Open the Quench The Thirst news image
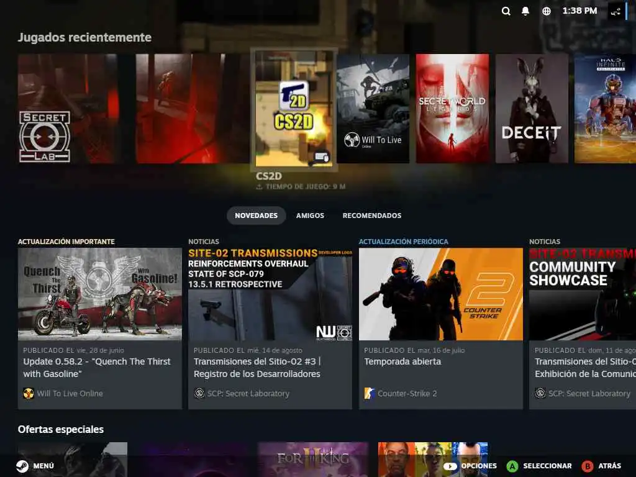Viewport: 636px width, 477px height. coord(100,294)
